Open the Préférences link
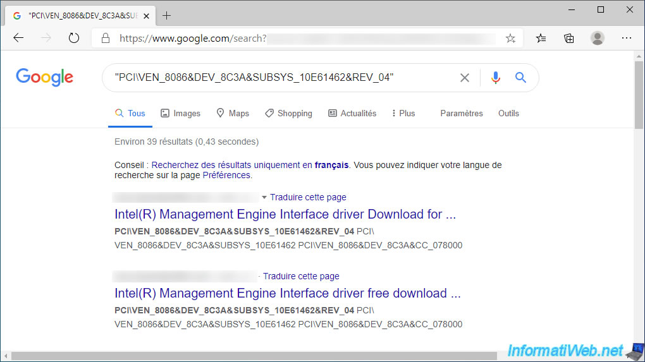The width and height of the screenshot is (645, 362). tap(226, 176)
